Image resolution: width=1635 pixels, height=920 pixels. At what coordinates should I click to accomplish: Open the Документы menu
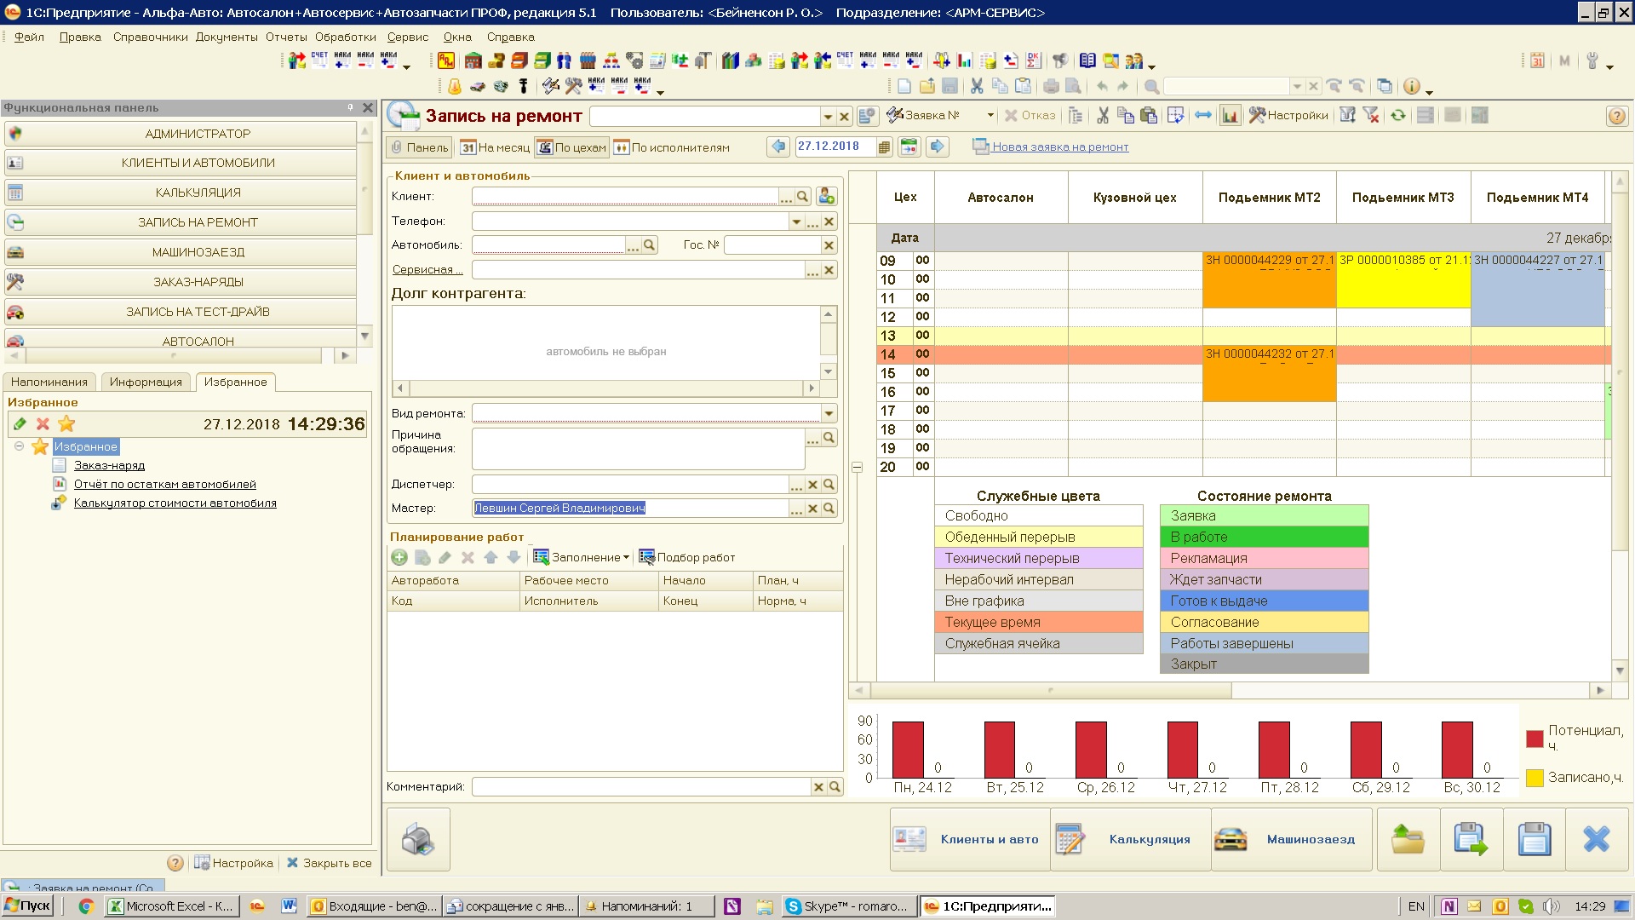coord(227,37)
